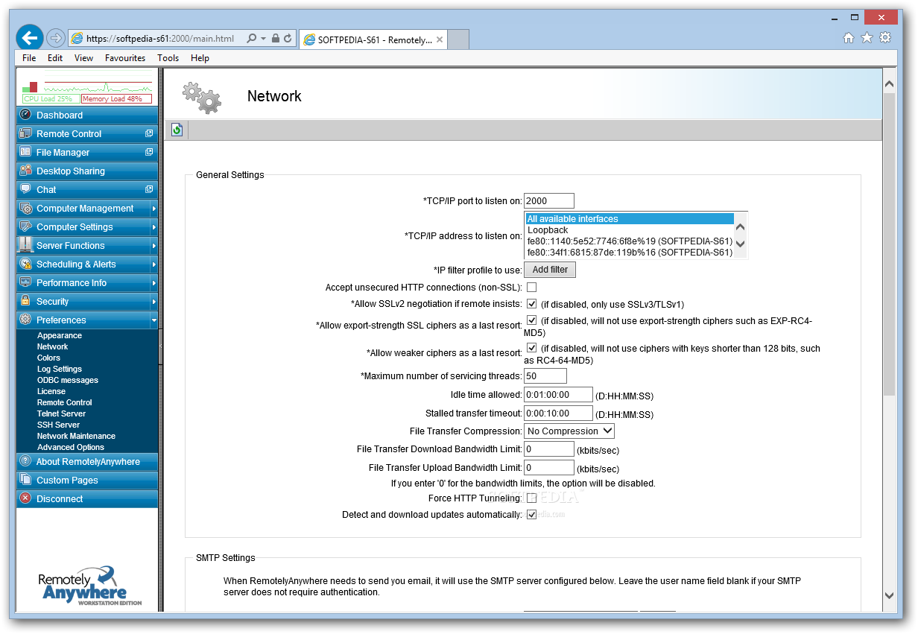Collapse the Preferences section arrow
The width and height of the screenshot is (918, 634).
[x=154, y=320]
